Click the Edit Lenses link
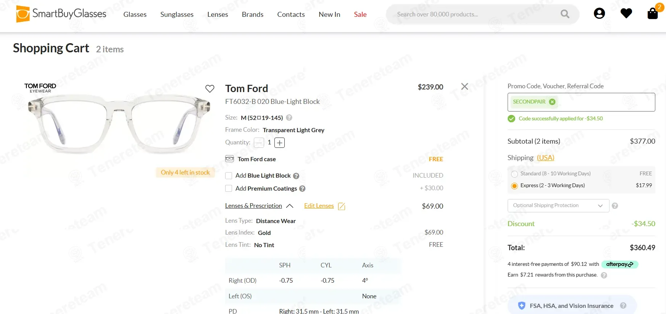Image resolution: width=666 pixels, height=314 pixels. click(319, 206)
